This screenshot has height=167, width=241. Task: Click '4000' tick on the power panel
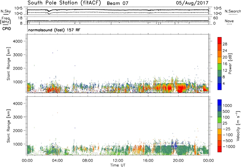[x=17, y=41]
